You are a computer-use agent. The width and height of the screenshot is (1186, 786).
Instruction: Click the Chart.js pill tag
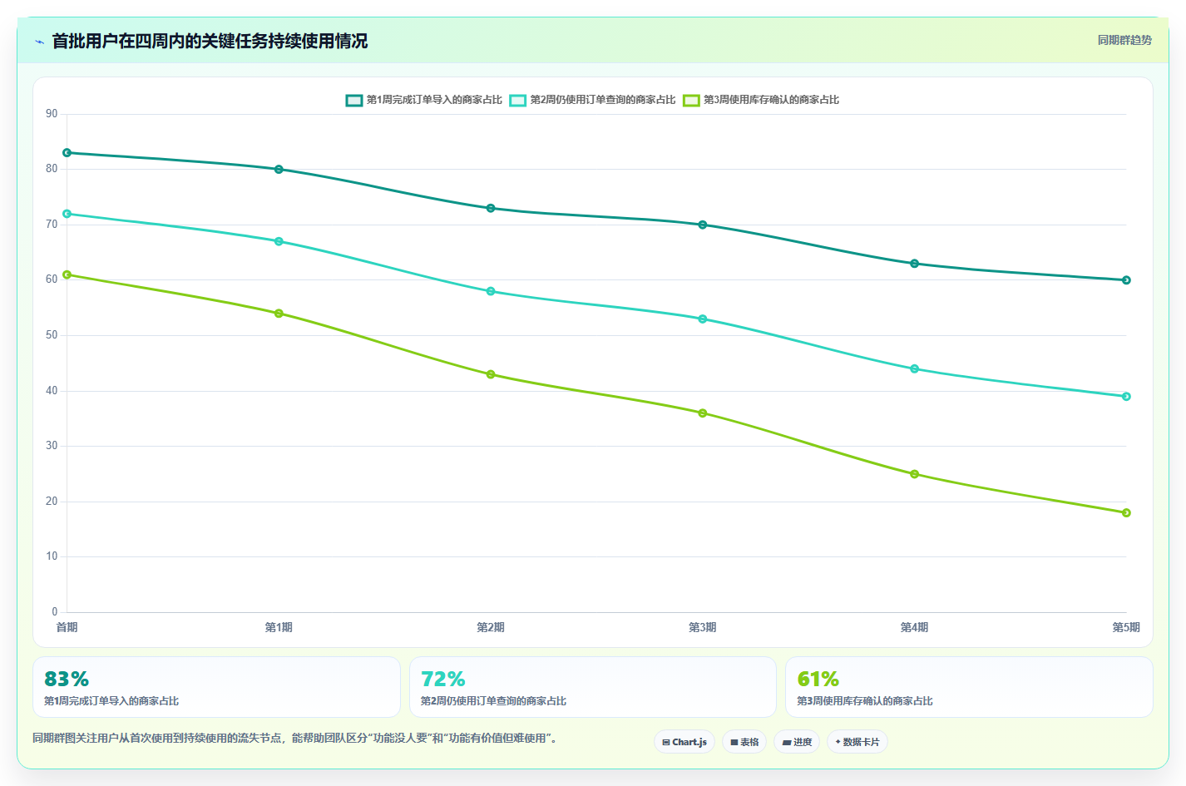[x=684, y=742]
